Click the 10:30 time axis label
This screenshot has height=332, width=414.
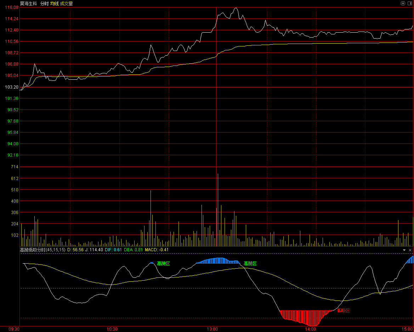112,329
